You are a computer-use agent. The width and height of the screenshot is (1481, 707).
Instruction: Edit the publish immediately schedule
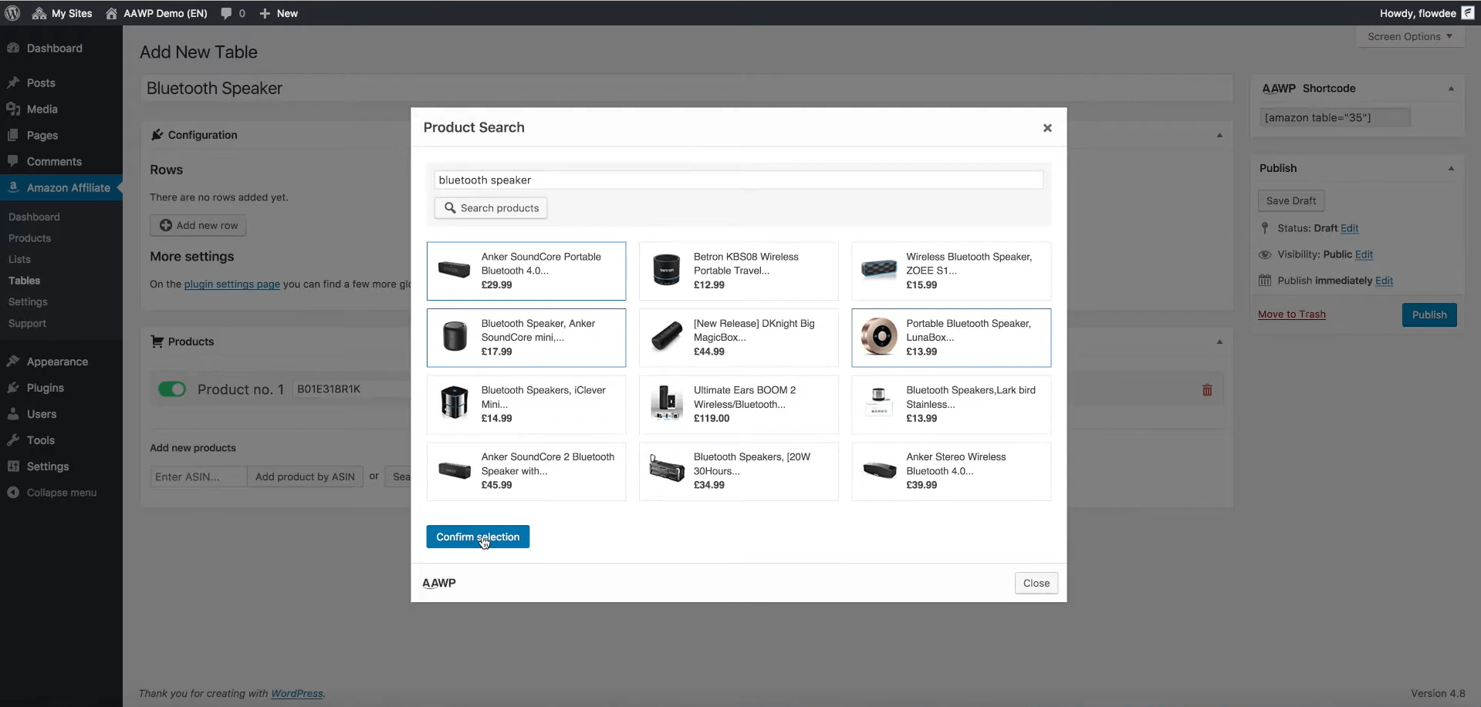pyautogui.click(x=1384, y=281)
